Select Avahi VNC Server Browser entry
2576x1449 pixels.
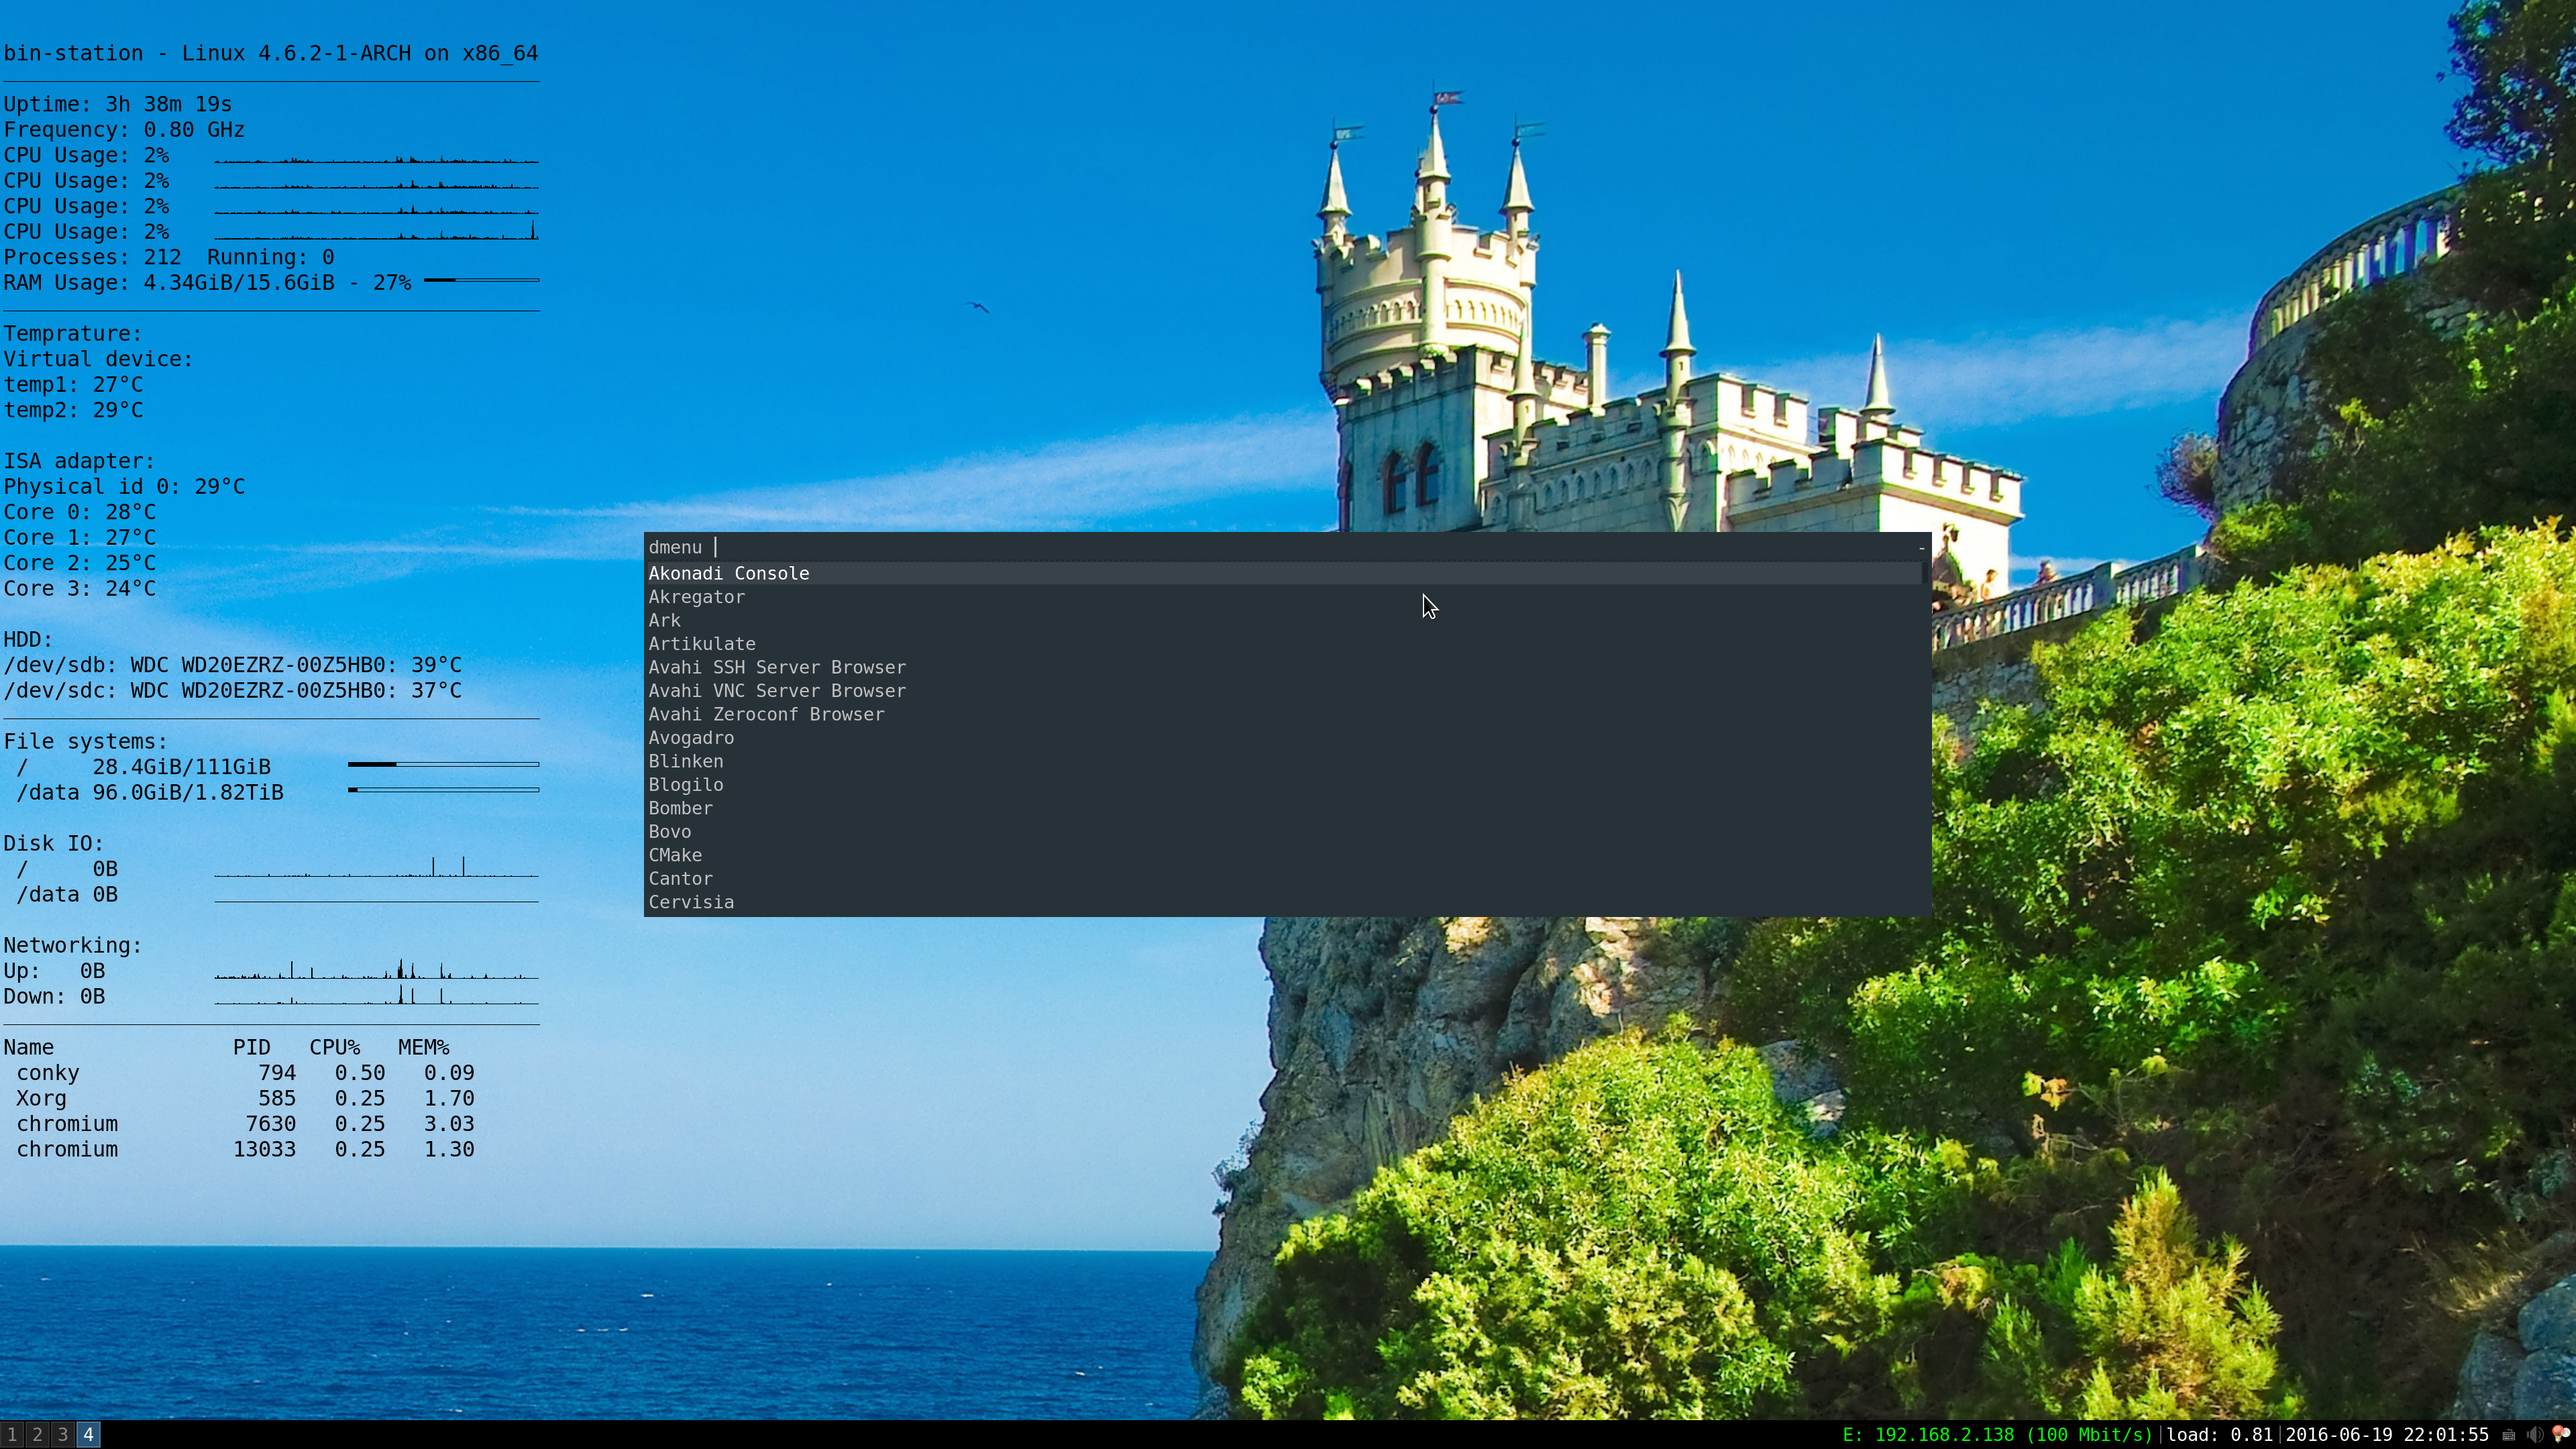(x=1284, y=691)
